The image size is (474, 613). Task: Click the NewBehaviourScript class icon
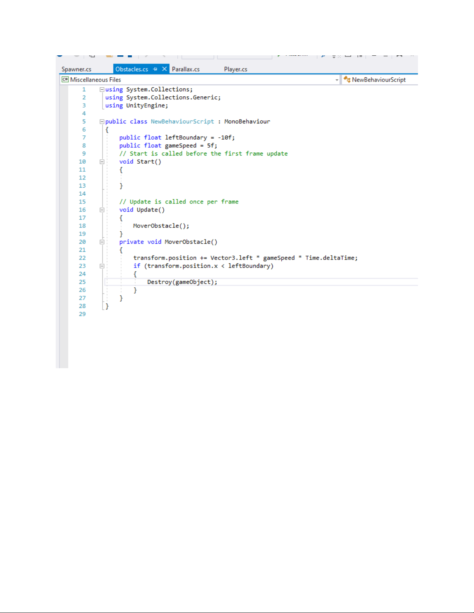(x=347, y=79)
